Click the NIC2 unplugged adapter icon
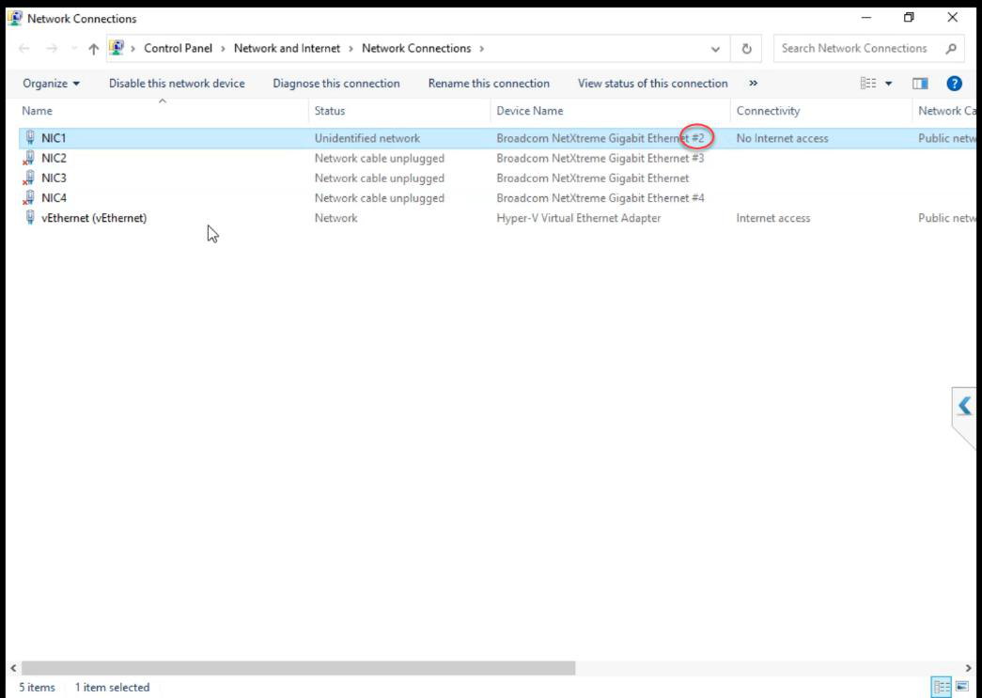 coord(29,158)
